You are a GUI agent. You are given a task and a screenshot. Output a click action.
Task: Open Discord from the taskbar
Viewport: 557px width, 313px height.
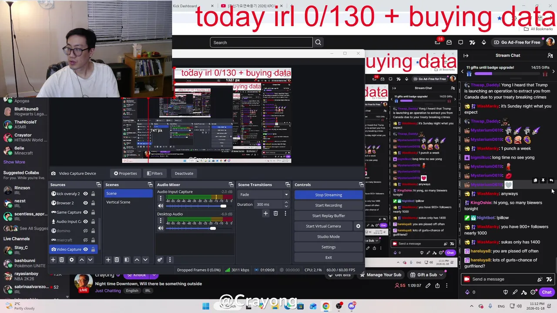pos(352,306)
